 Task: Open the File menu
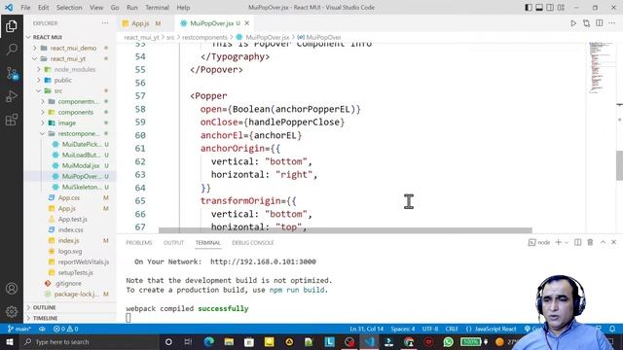25,8
